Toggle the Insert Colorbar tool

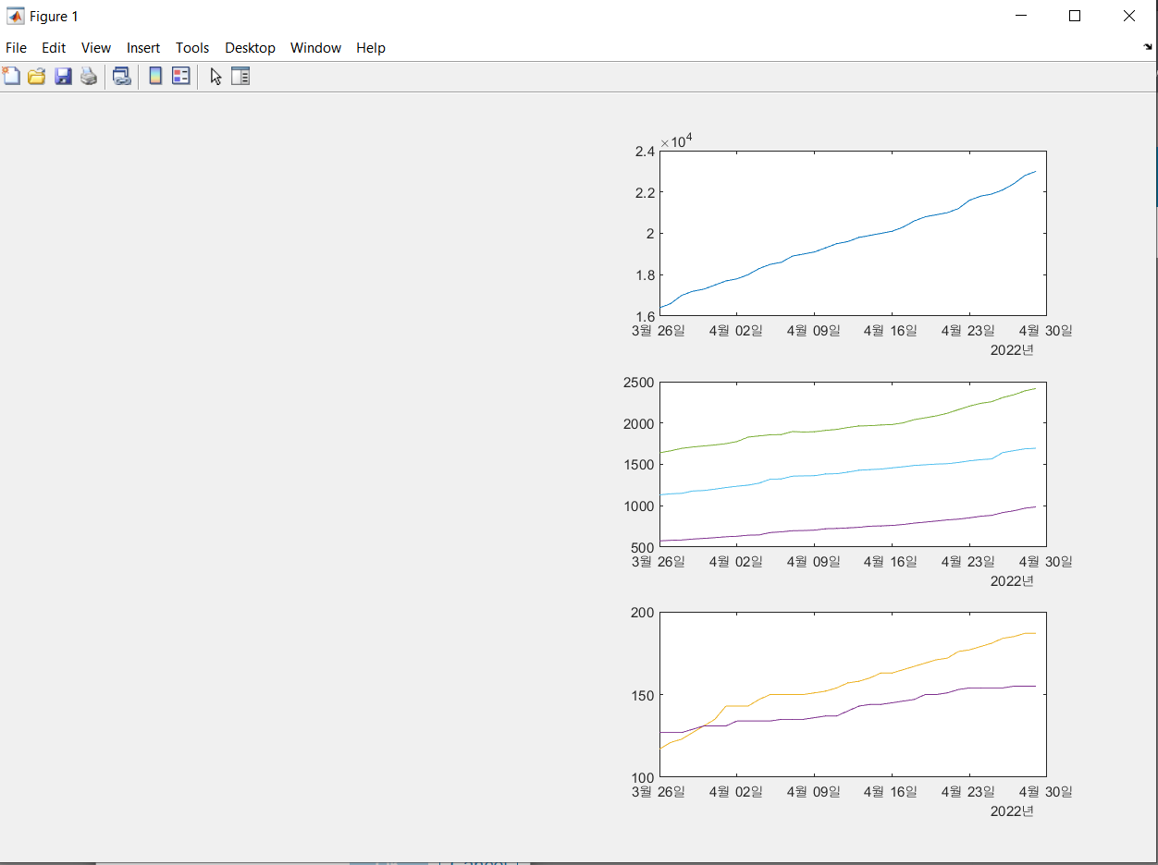[x=155, y=77]
